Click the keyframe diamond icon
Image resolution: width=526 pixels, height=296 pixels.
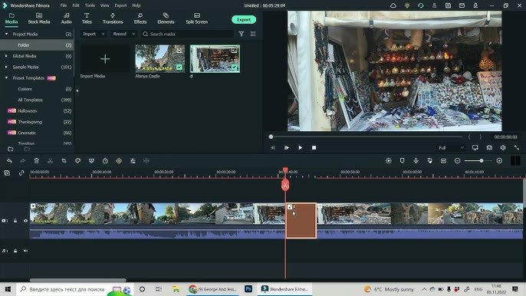(x=119, y=161)
